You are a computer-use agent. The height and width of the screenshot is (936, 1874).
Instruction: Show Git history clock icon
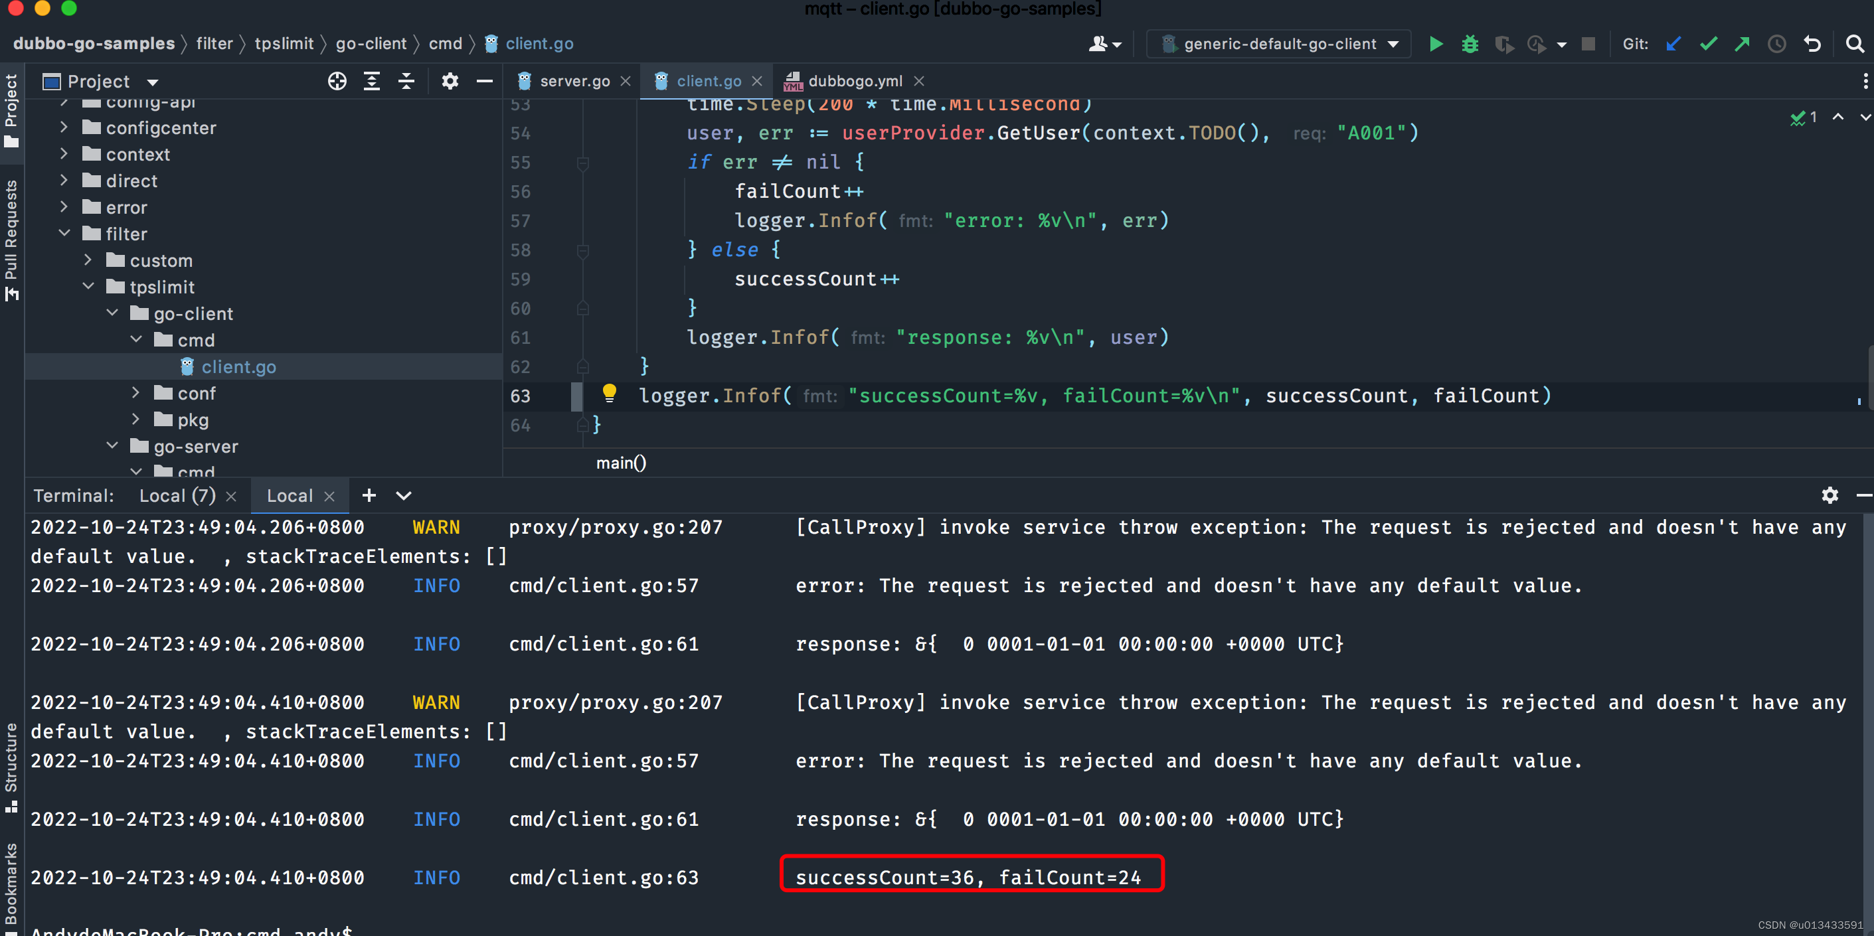(x=1776, y=44)
